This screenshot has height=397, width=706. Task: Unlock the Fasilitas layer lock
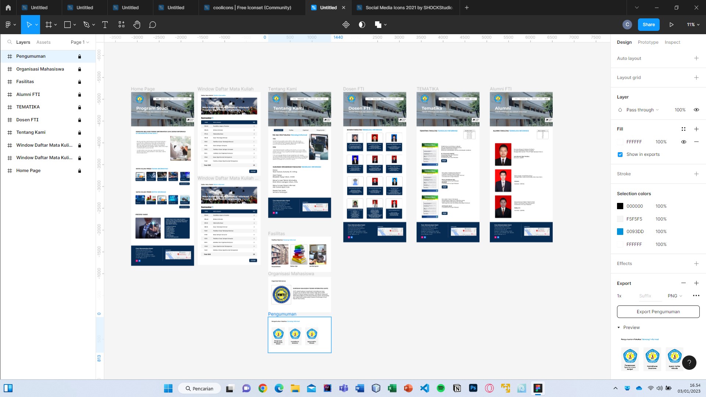click(x=79, y=82)
